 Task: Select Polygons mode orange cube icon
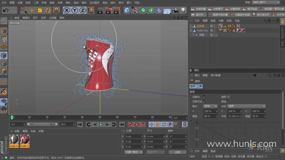[4, 71]
